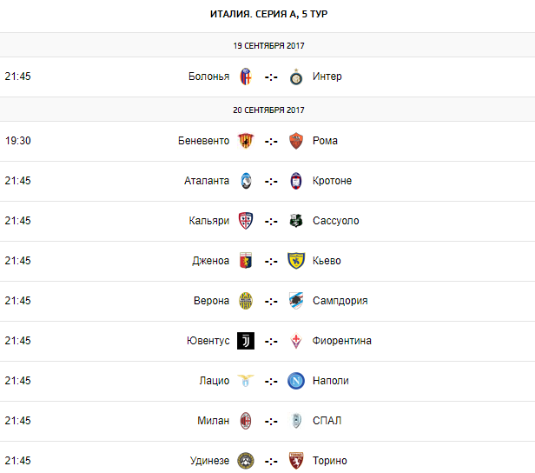This screenshot has width=535, height=473.
Task: Click the Torino club crest icon
Action: [296, 461]
